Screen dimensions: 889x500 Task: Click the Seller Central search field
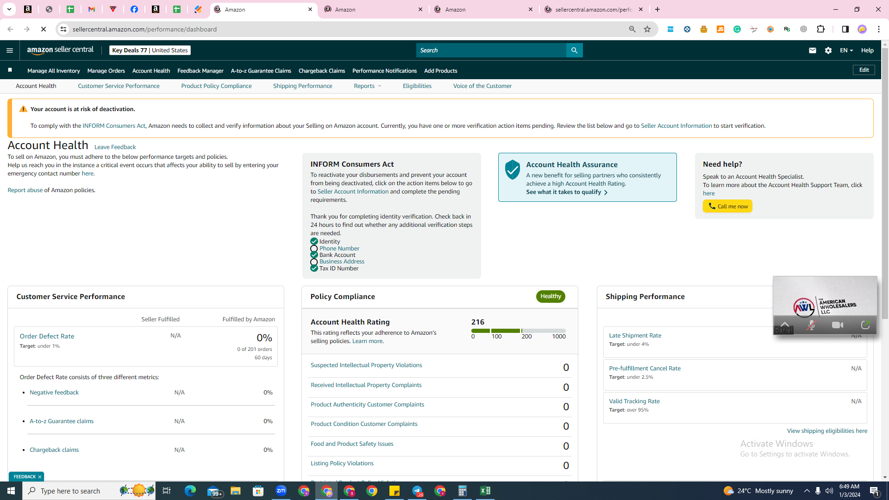(x=491, y=50)
